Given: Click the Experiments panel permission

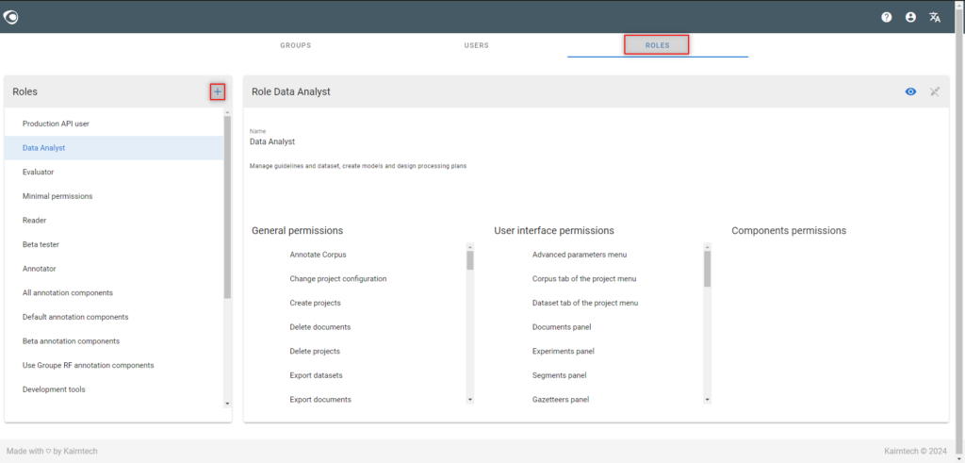Looking at the screenshot, I should click(564, 351).
